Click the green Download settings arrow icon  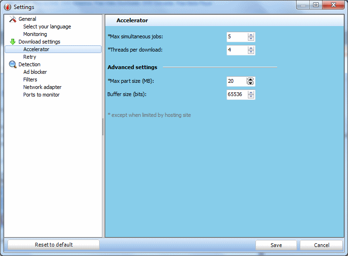click(x=13, y=42)
